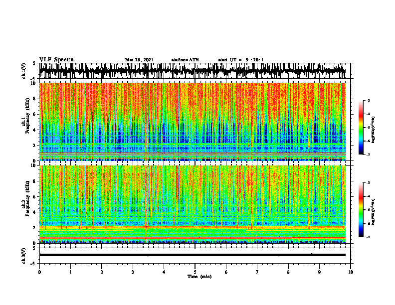This screenshot has height=305, width=395.
Task: Click the log(PSD) caption beside ch.2 color bar
Action: click(x=374, y=212)
